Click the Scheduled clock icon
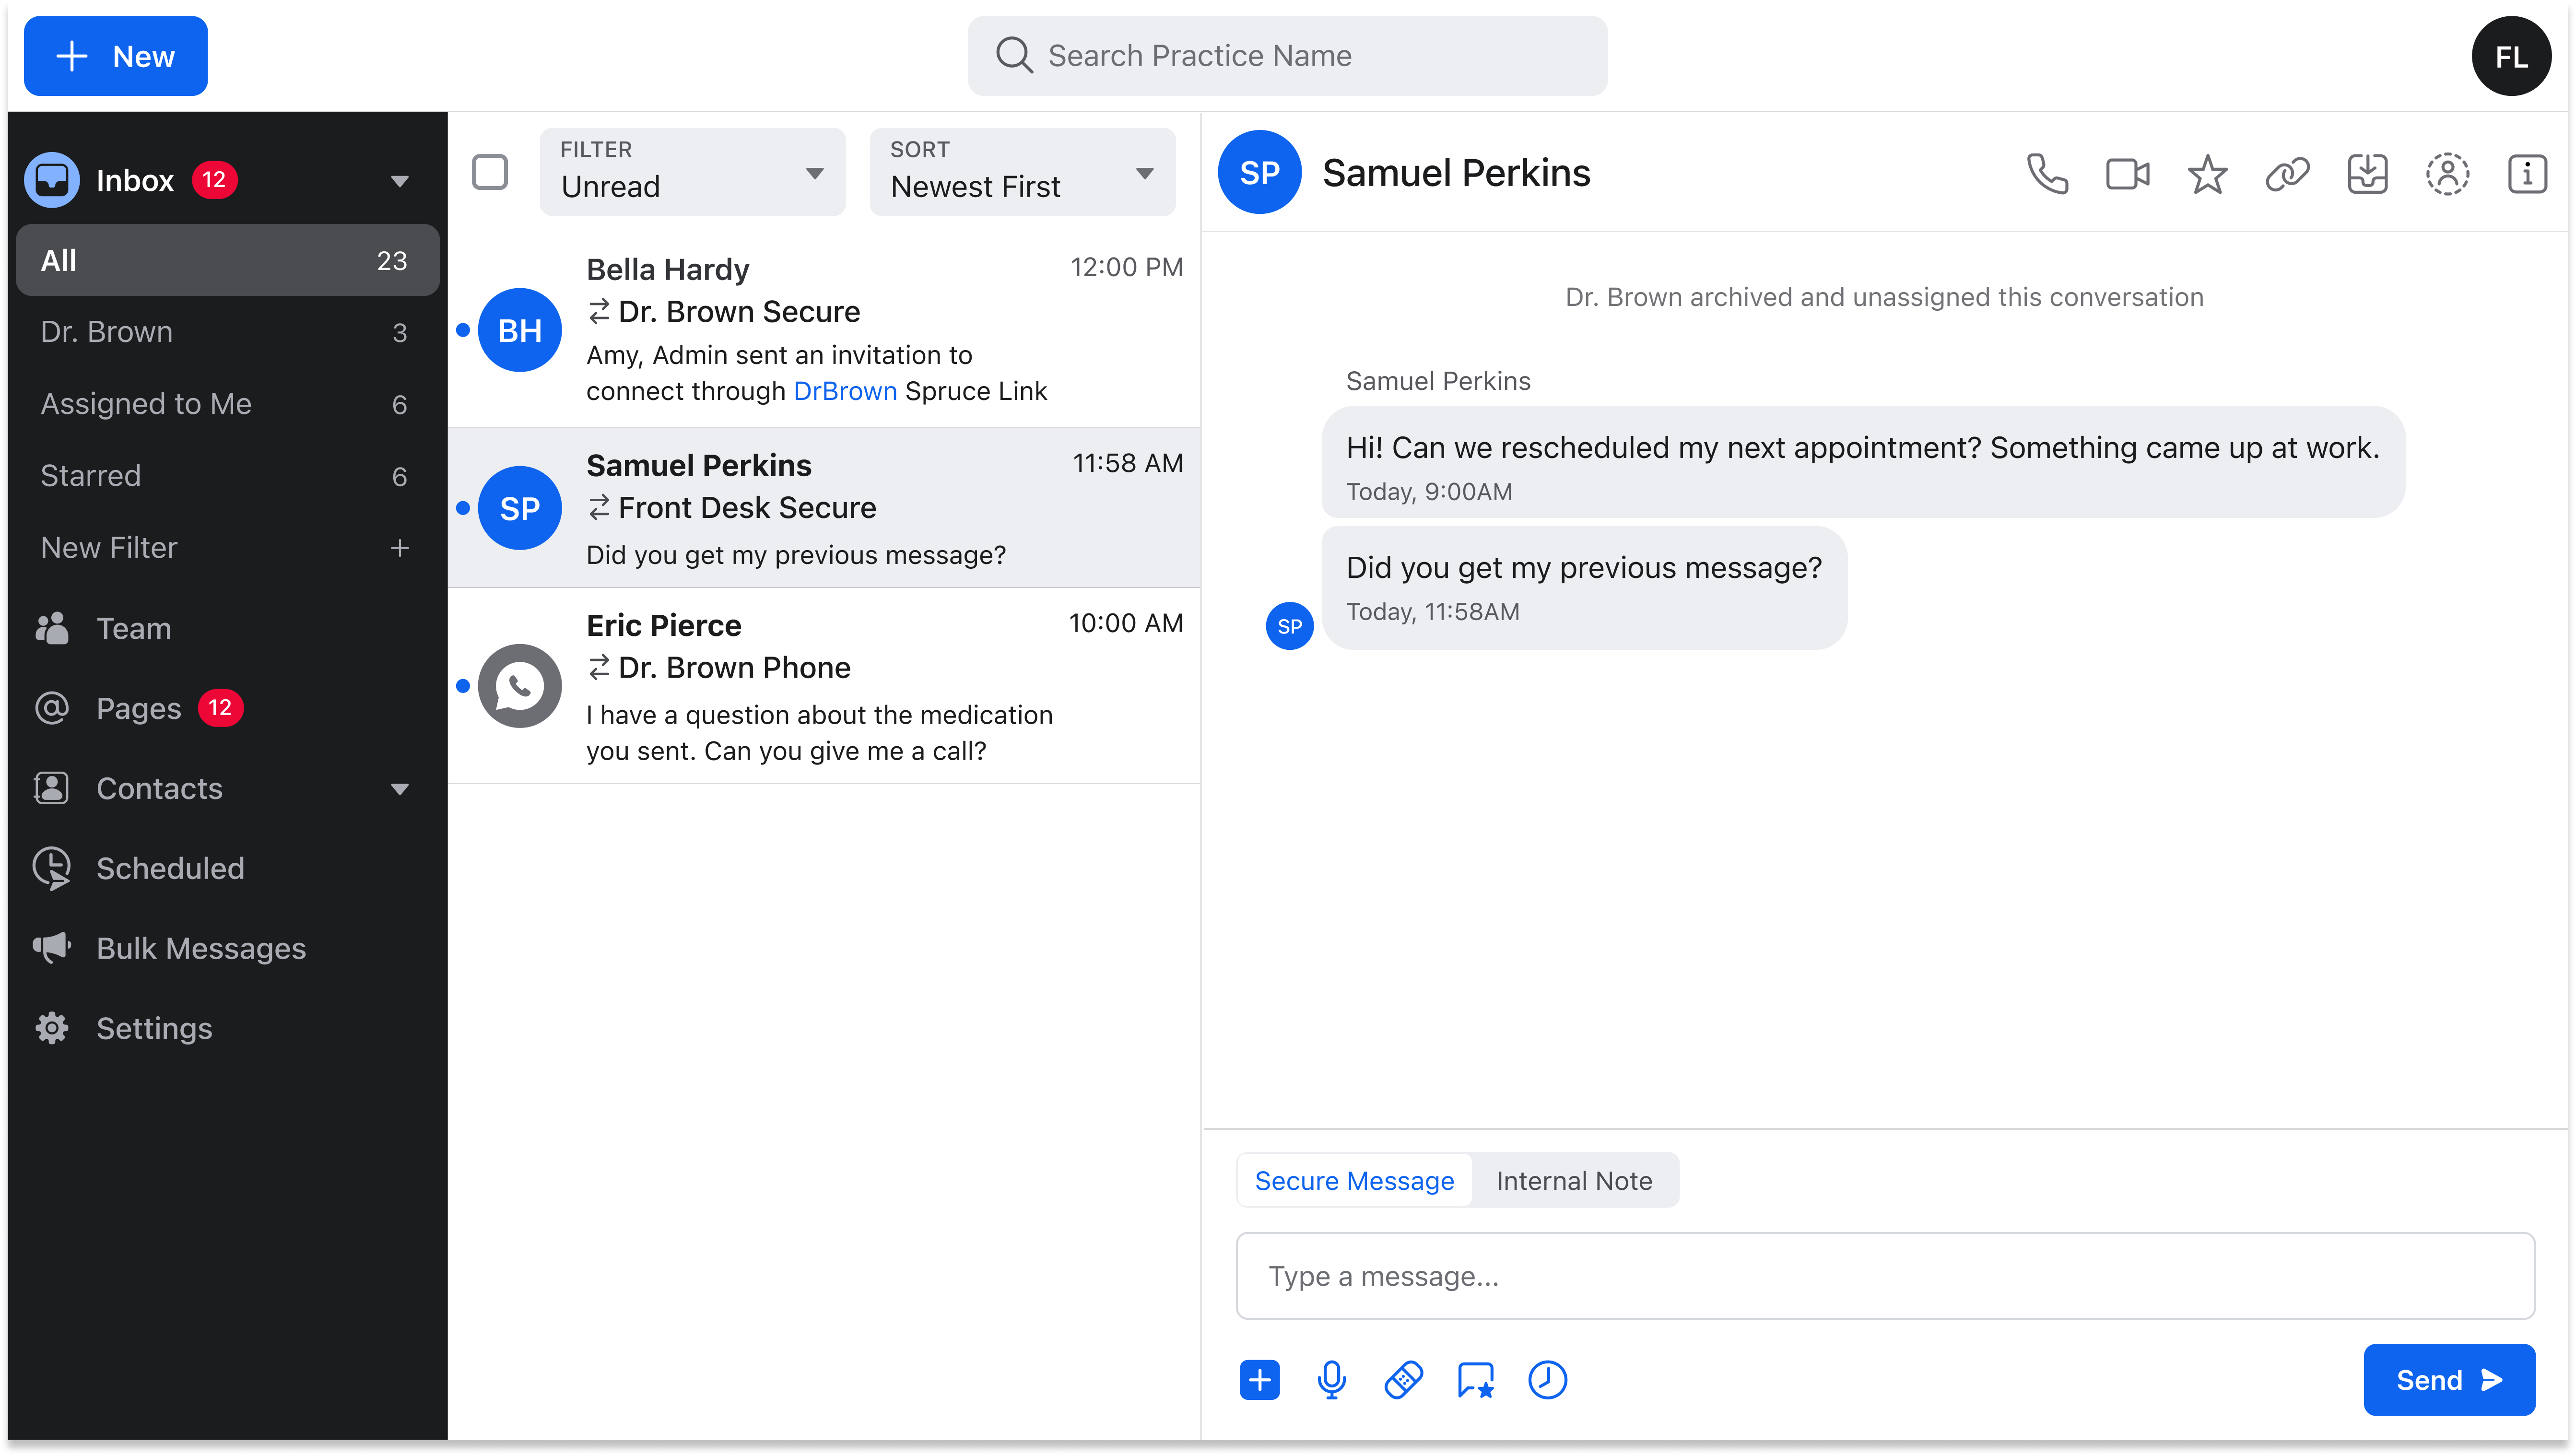This screenshot has width=2576, height=1456. tap(52, 868)
